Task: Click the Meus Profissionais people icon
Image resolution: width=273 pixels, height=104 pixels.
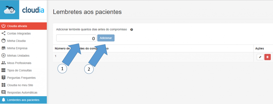Action: tap(3, 63)
